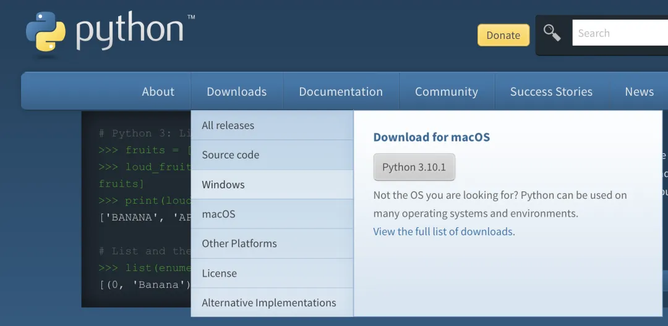Open Other Platforms from Downloads submenu
The image size is (668, 326).
point(239,244)
